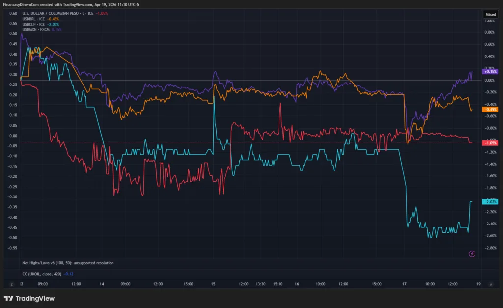
Task: Select the U.S. Dollar / Colombian Peso legend
Action: point(58,13)
